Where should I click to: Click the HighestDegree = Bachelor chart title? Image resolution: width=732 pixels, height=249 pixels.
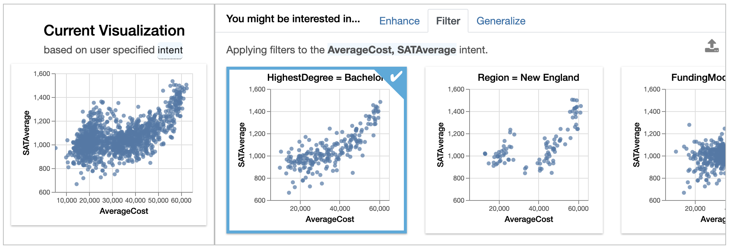click(326, 77)
